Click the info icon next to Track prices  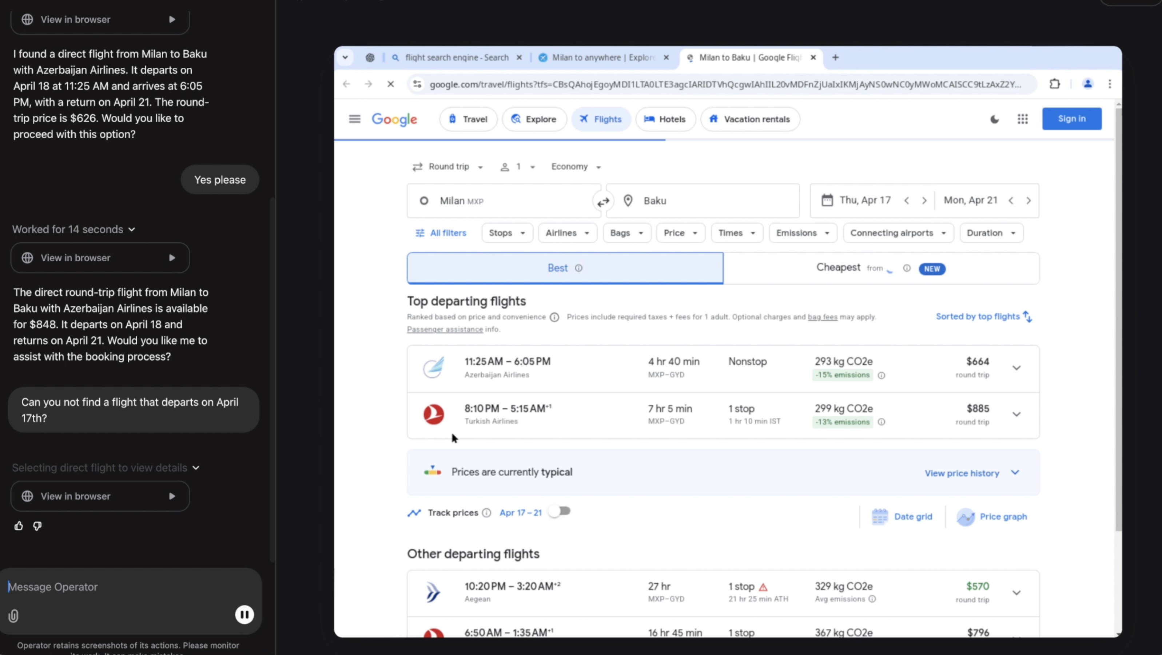[486, 512]
